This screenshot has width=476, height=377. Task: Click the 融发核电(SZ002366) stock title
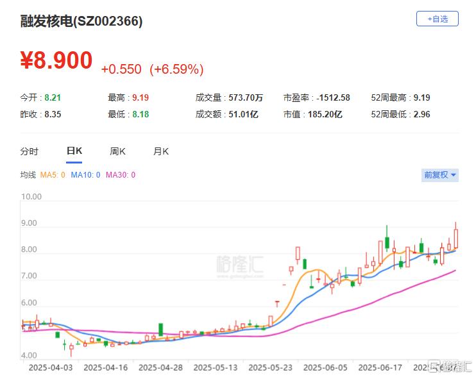click(81, 21)
